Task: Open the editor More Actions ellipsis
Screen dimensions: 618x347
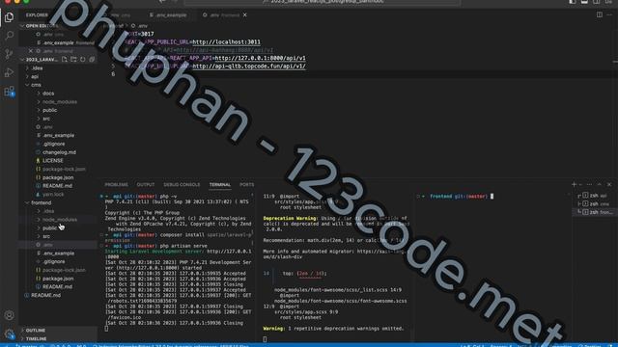Action: coord(609,15)
